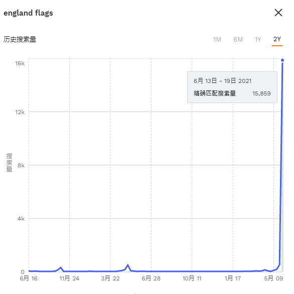This screenshot has height=294, width=294.
Task: Click the small spike before 11月 24
Action: (x=61, y=267)
